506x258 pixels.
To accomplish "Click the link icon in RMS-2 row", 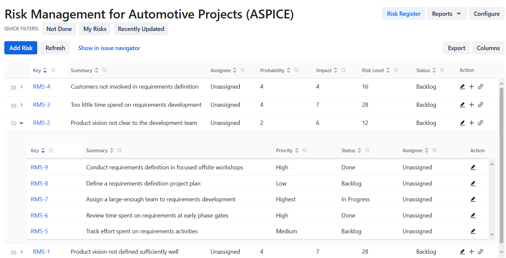I will pos(481,123).
